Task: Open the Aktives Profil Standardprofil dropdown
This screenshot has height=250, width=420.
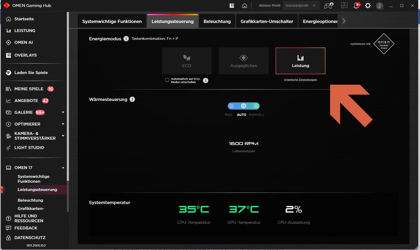Action: [x=301, y=6]
